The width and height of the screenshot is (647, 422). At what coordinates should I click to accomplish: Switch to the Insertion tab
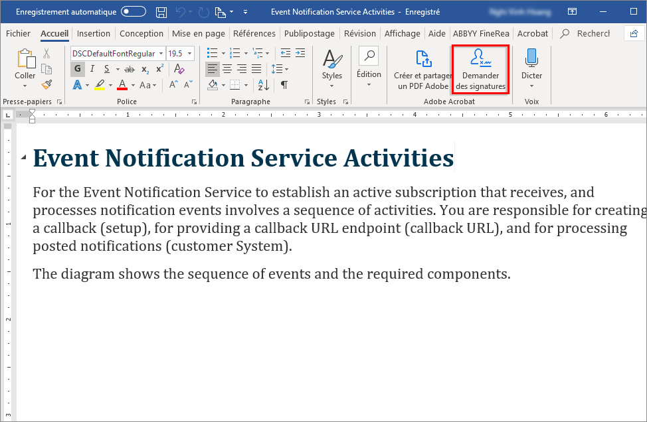pos(94,33)
